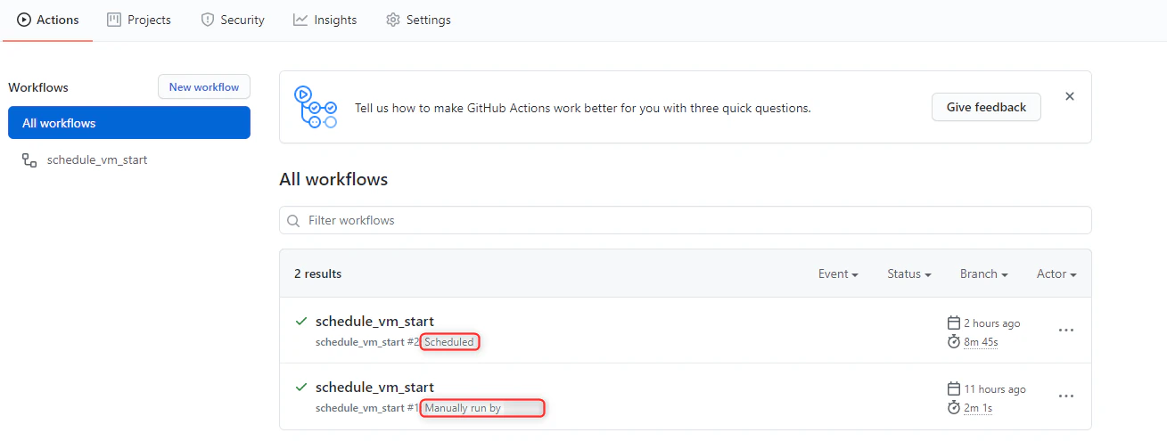Click the New workflow button

pyautogui.click(x=204, y=86)
